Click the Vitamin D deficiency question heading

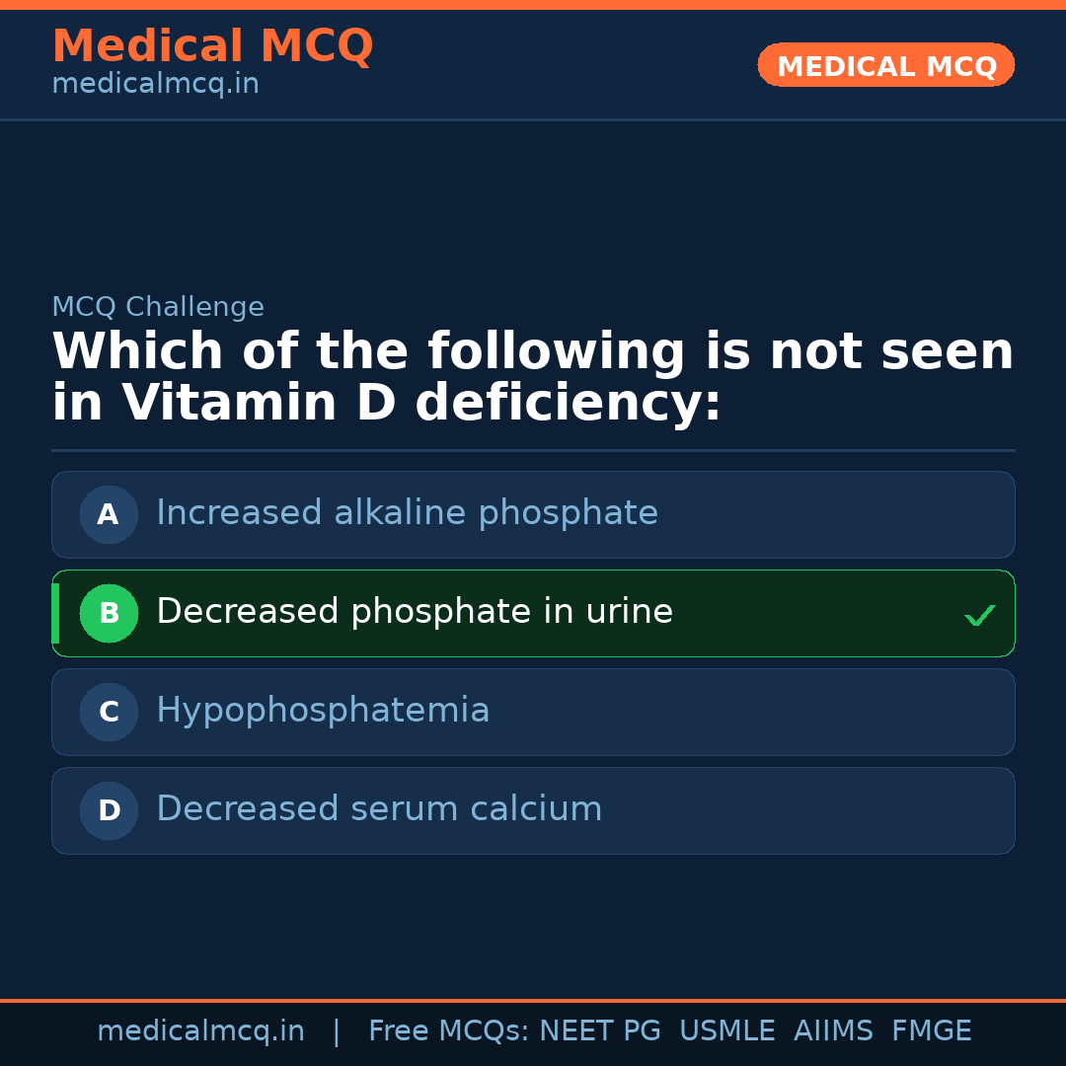point(533,378)
